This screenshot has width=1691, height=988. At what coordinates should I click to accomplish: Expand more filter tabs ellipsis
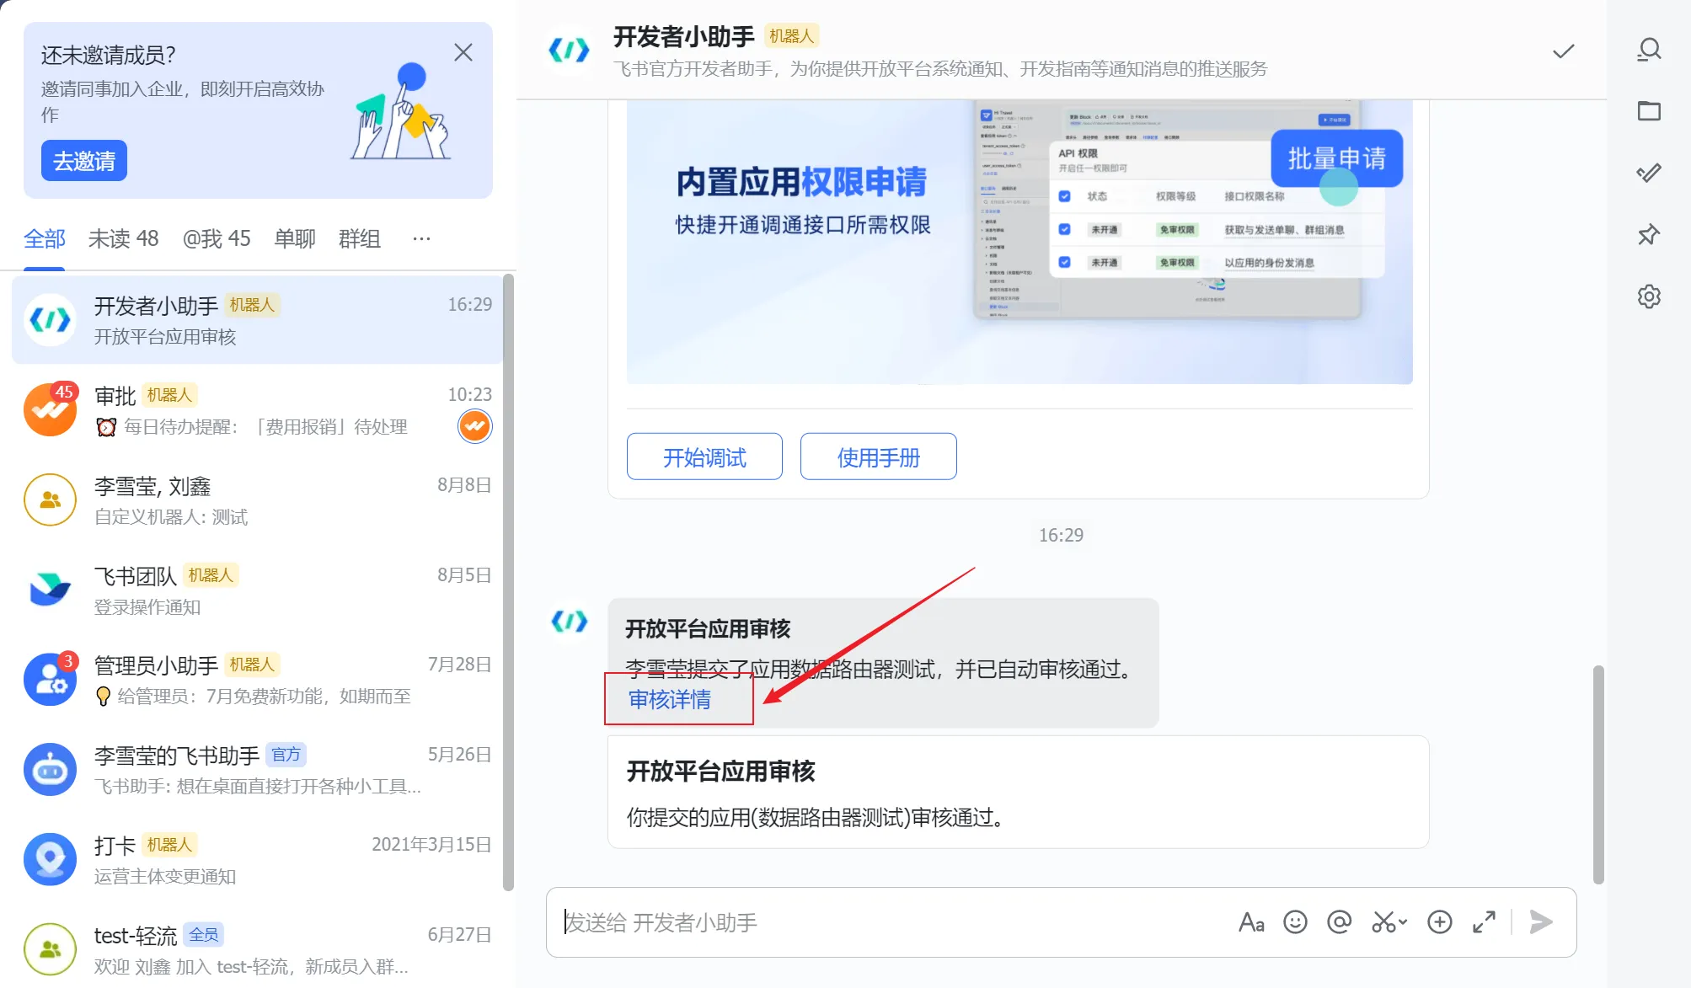[x=421, y=239]
